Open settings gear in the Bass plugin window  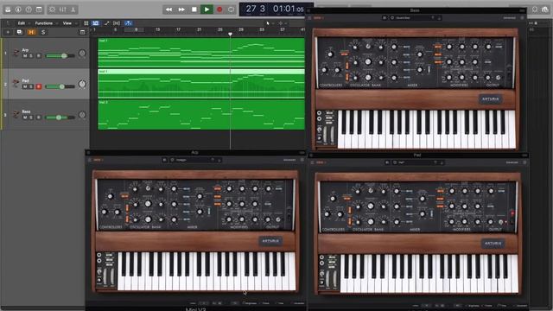[x=522, y=17]
